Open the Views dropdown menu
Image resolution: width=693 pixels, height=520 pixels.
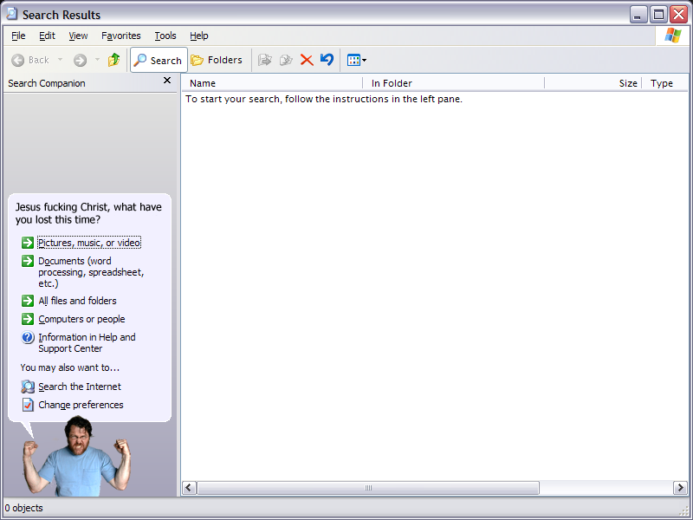356,60
